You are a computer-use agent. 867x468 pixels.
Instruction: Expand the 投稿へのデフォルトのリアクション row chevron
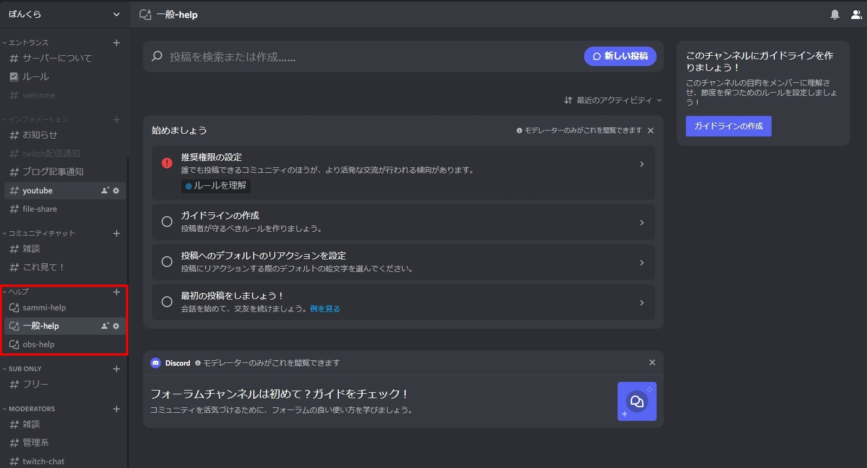tap(642, 263)
